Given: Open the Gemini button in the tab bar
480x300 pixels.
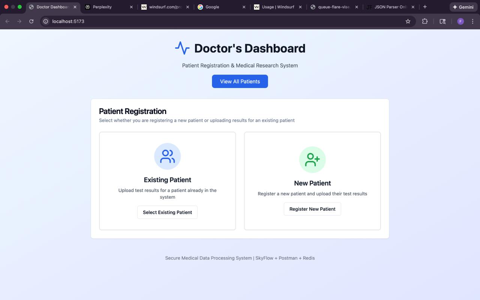Looking at the screenshot, I should 463,7.
